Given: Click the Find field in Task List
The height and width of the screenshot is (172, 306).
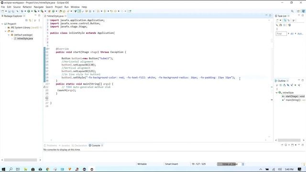Looking at the screenshot, I should tap(281, 33).
